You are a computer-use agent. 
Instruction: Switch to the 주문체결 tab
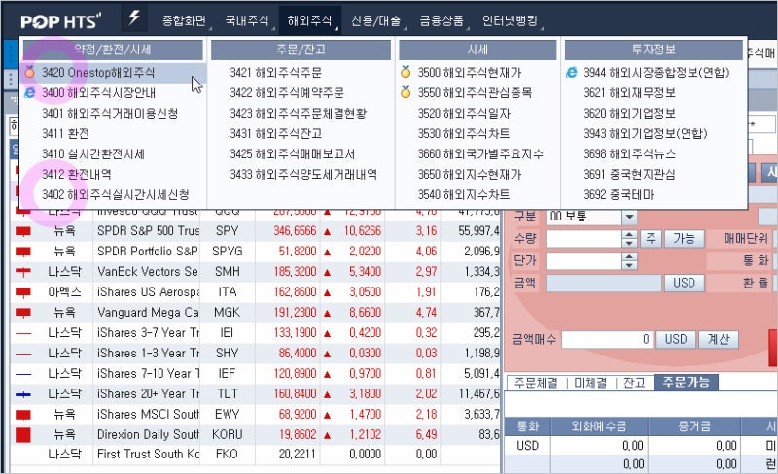(536, 383)
